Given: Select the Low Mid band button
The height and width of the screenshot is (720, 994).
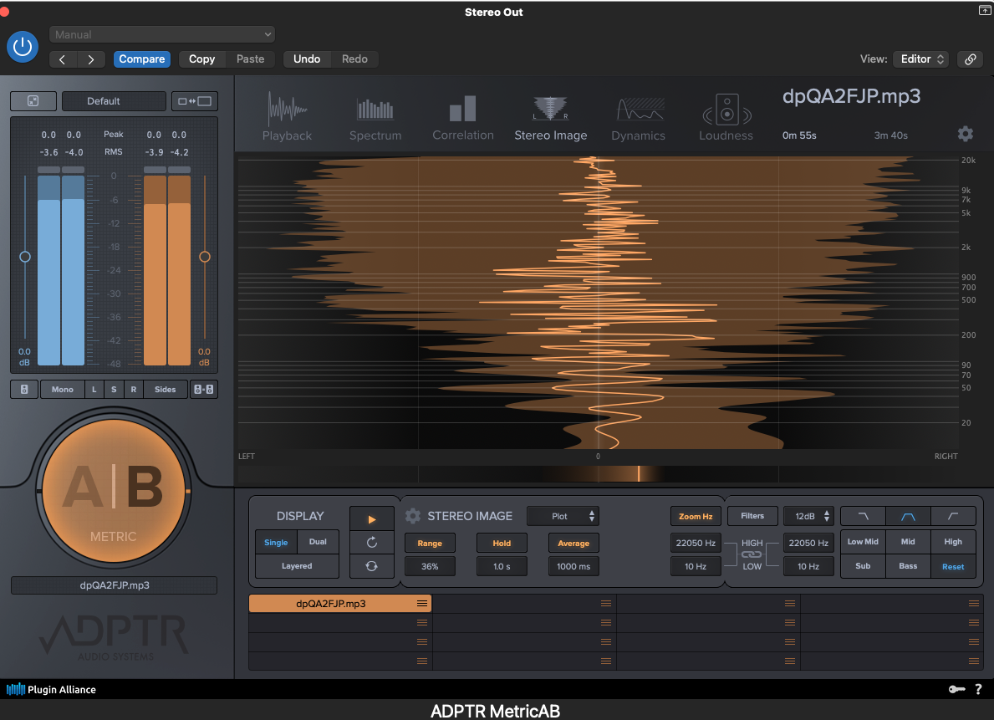Looking at the screenshot, I should pos(863,542).
